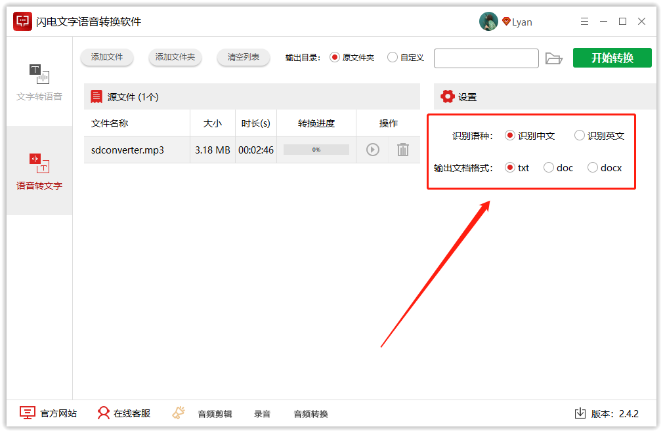Clear the list with 清空列表
The image size is (663, 433).
(243, 57)
